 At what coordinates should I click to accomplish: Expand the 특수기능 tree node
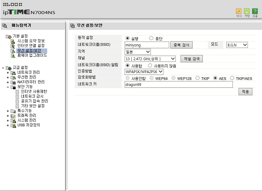(x=8, y=111)
